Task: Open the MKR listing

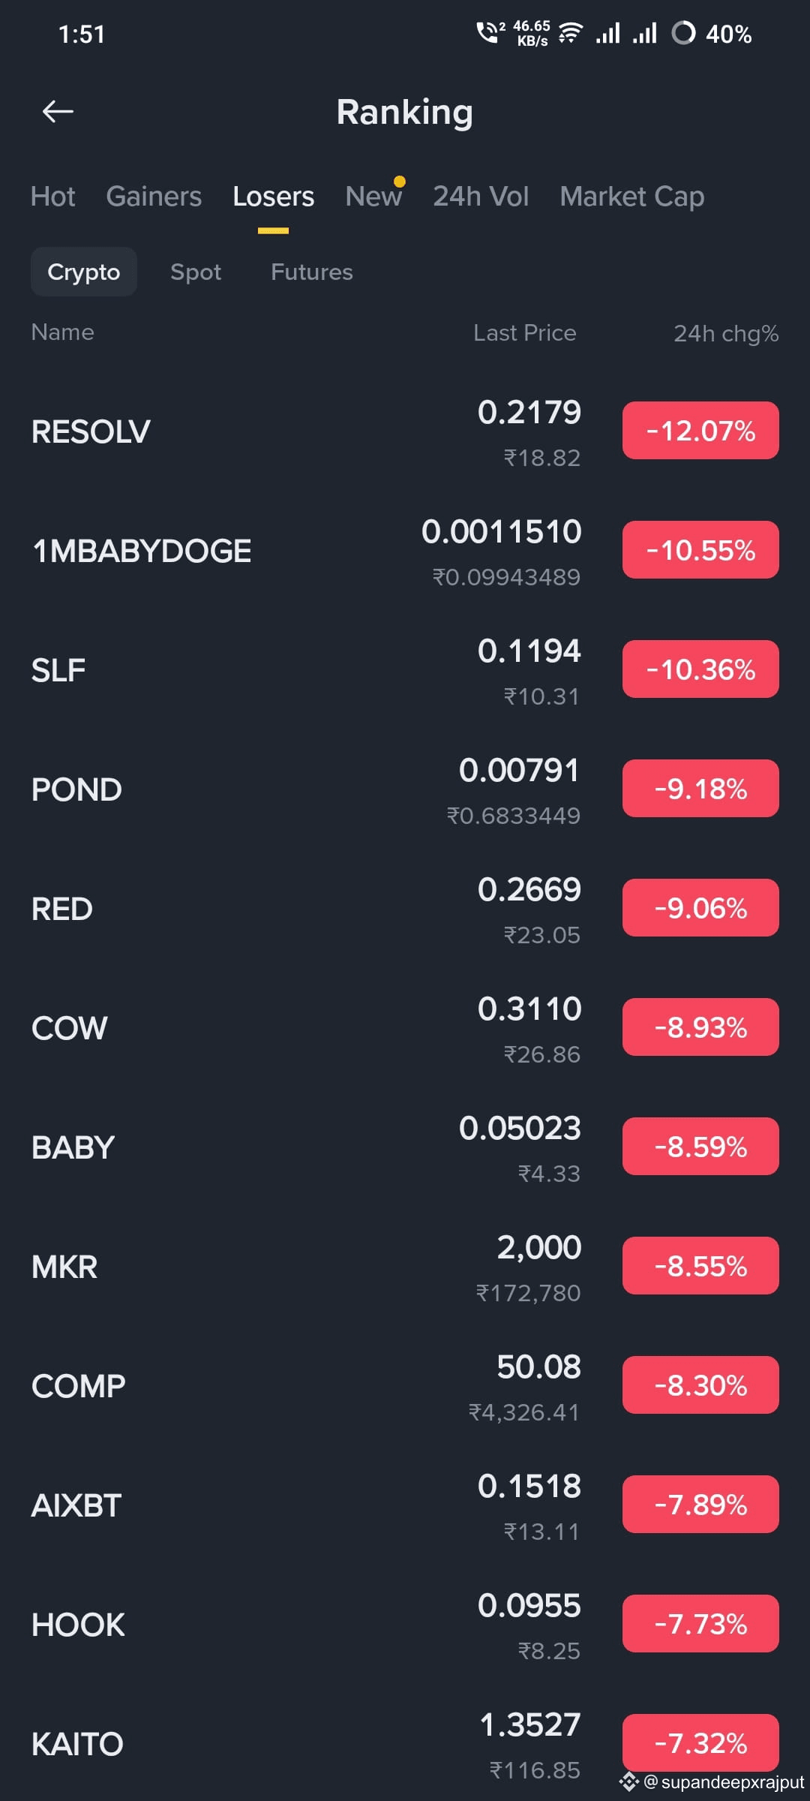Action: pos(405,1267)
